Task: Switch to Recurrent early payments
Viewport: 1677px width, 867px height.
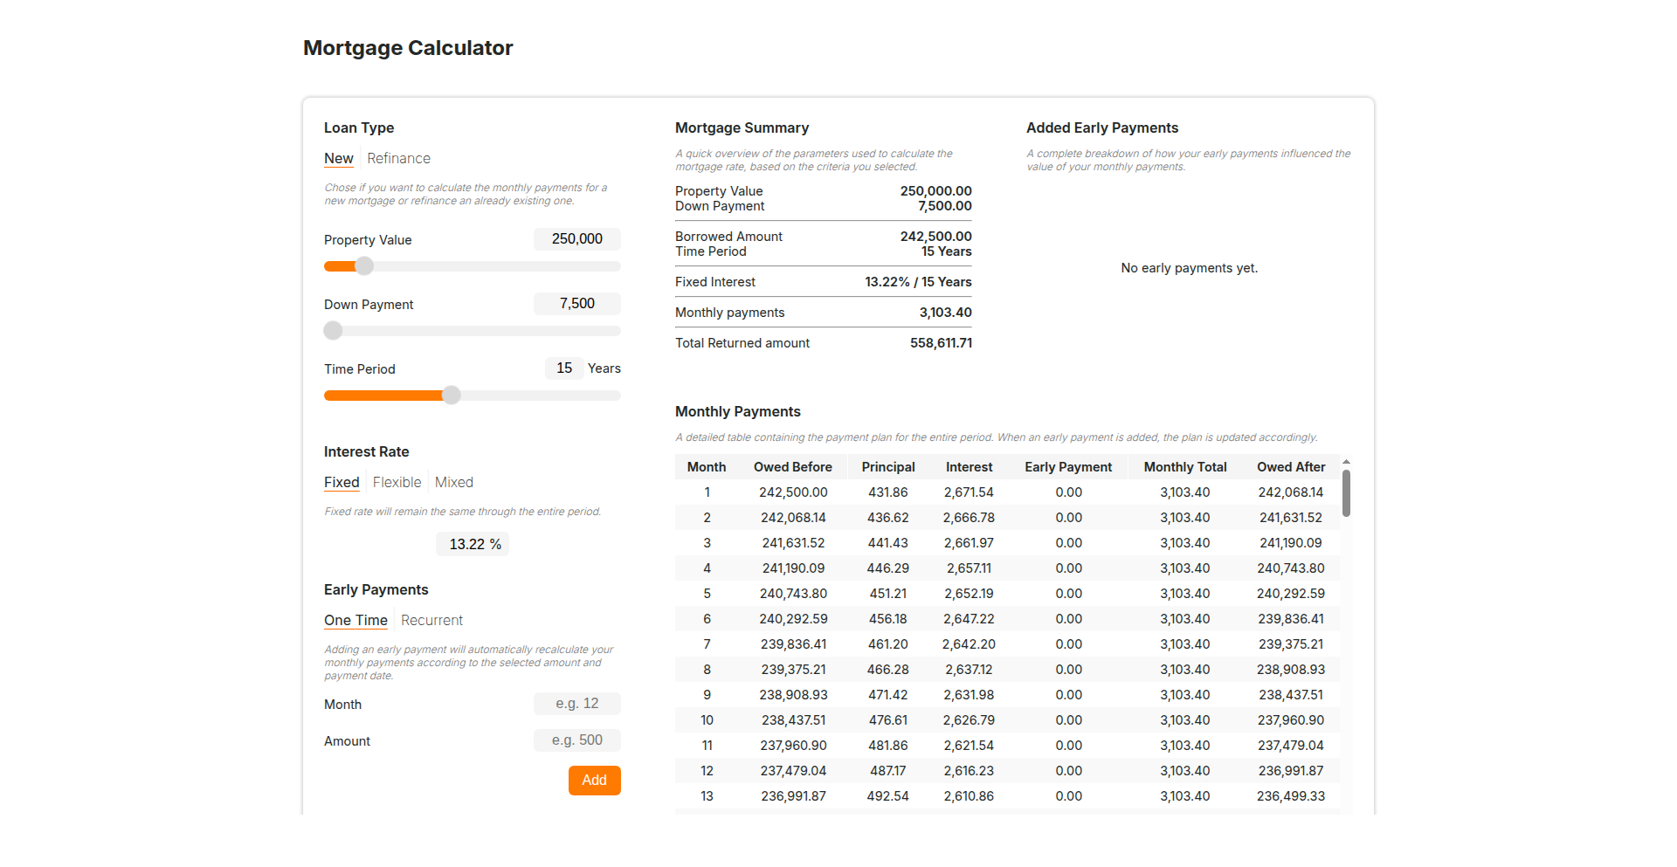Action: tap(431, 620)
